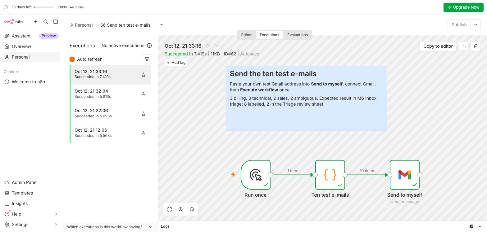The image size is (487, 232).
Task: Expand the Logs panel chevron
Action: pos(480,226)
